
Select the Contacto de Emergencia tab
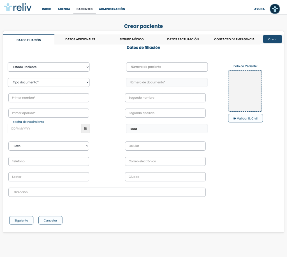tap(234, 39)
